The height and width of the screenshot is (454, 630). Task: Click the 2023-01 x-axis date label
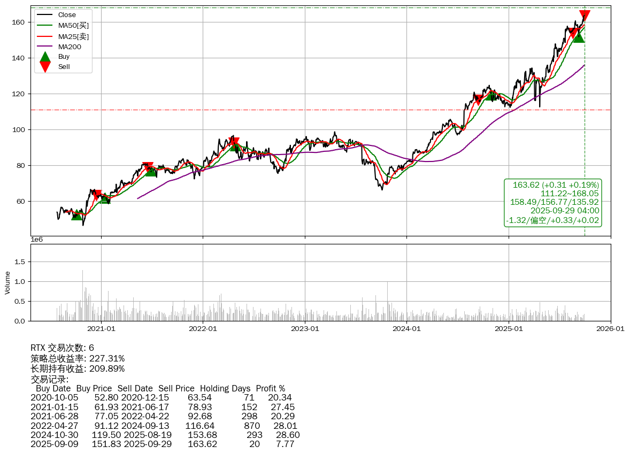point(305,328)
